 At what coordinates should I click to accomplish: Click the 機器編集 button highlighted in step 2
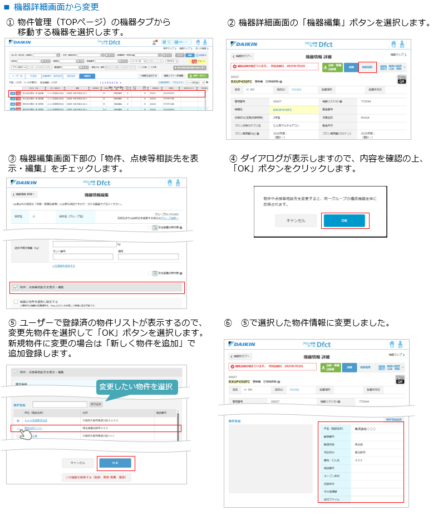coord(367,67)
